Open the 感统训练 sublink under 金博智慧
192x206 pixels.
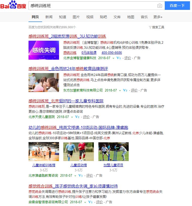(x=70, y=53)
